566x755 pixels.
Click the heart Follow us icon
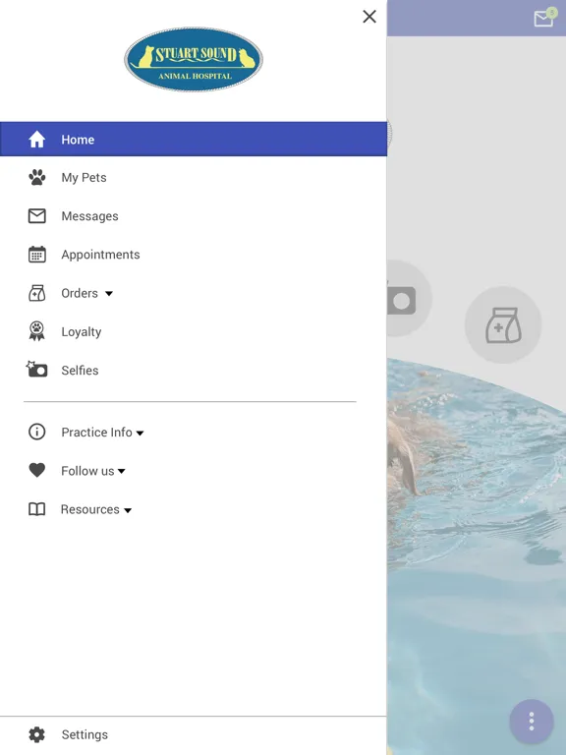click(37, 470)
